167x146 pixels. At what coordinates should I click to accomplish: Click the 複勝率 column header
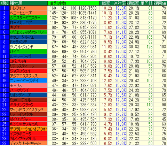pyautogui.click(x=133, y=3)
